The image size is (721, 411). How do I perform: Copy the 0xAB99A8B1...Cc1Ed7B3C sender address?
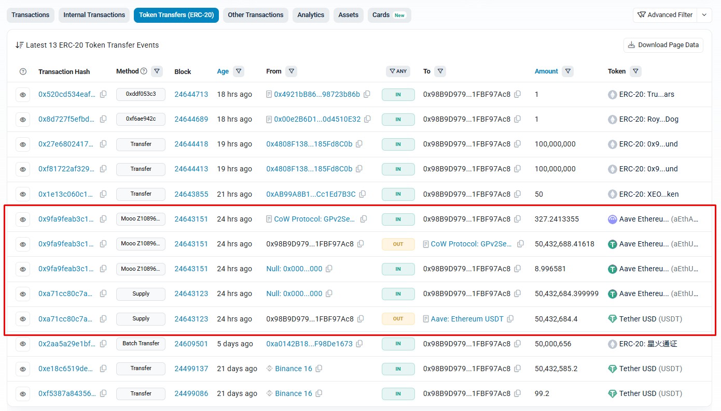(x=363, y=194)
